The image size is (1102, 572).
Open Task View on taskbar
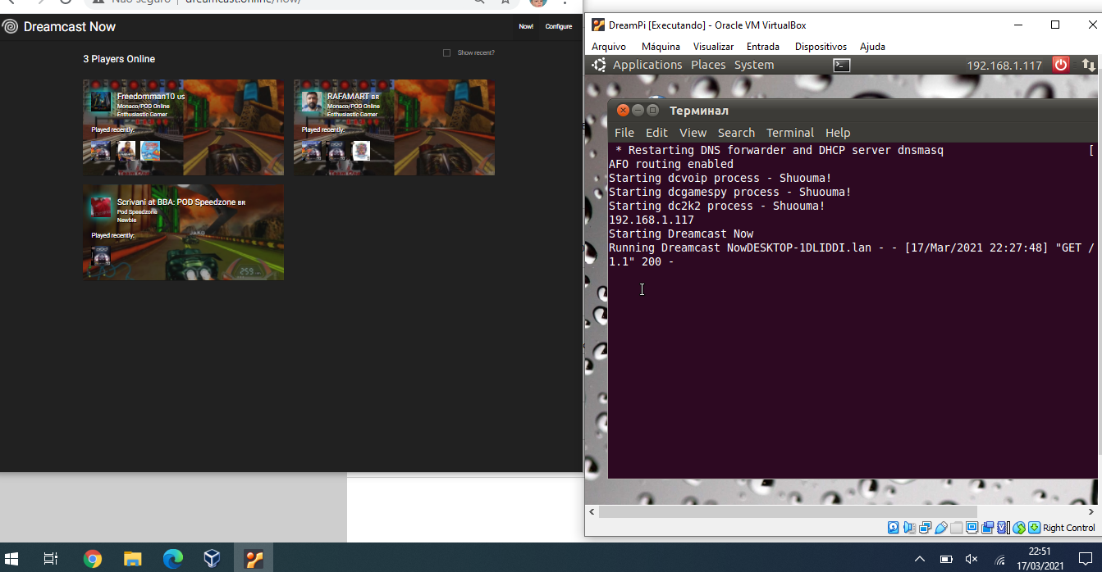pos(51,559)
